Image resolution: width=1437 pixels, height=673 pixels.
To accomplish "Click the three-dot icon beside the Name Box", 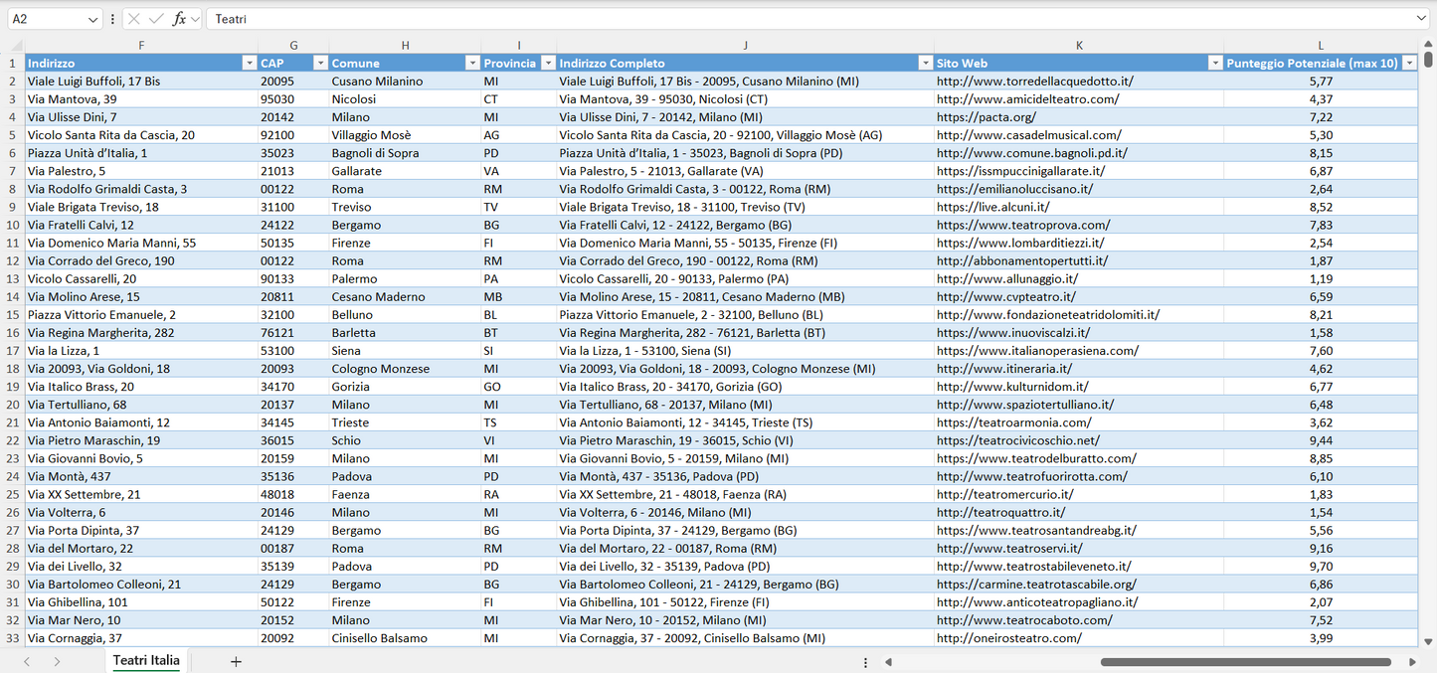I will click(x=112, y=18).
